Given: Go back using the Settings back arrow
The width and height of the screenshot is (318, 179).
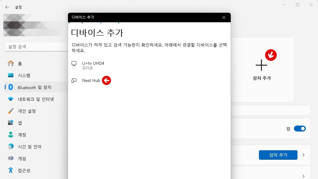Looking at the screenshot, I should pyautogui.click(x=7, y=7).
